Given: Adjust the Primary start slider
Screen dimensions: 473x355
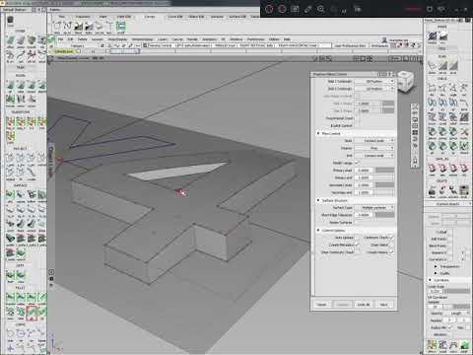Looking at the screenshot, I should pyautogui.click(x=384, y=171).
